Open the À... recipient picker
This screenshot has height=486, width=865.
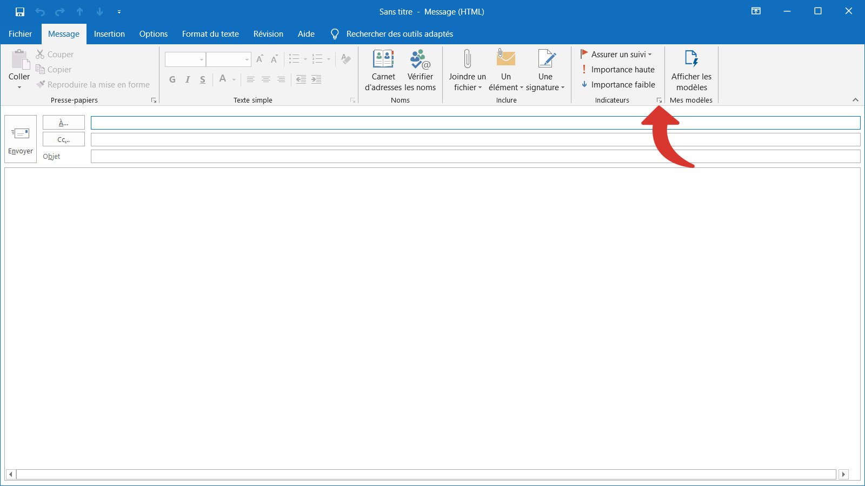tap(63, 123)
